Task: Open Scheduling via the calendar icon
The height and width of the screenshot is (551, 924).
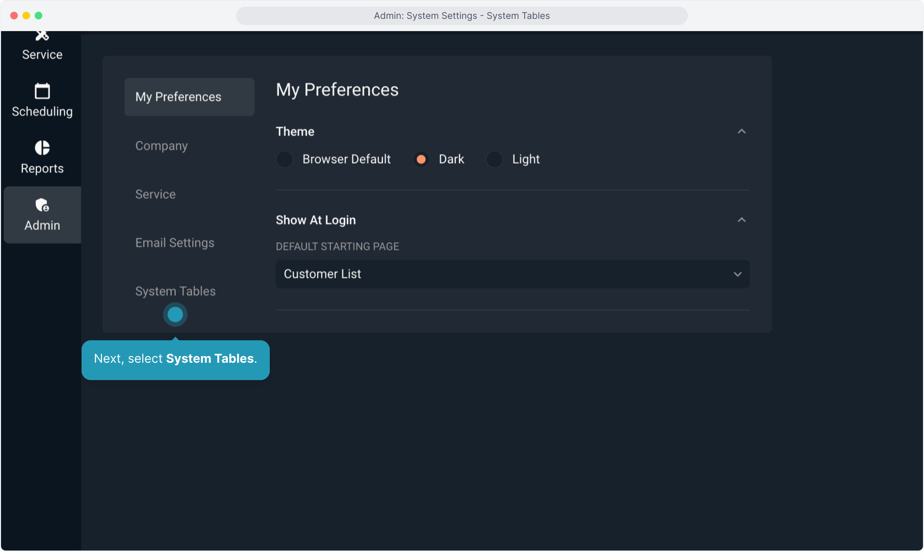Action: [42, 92]
